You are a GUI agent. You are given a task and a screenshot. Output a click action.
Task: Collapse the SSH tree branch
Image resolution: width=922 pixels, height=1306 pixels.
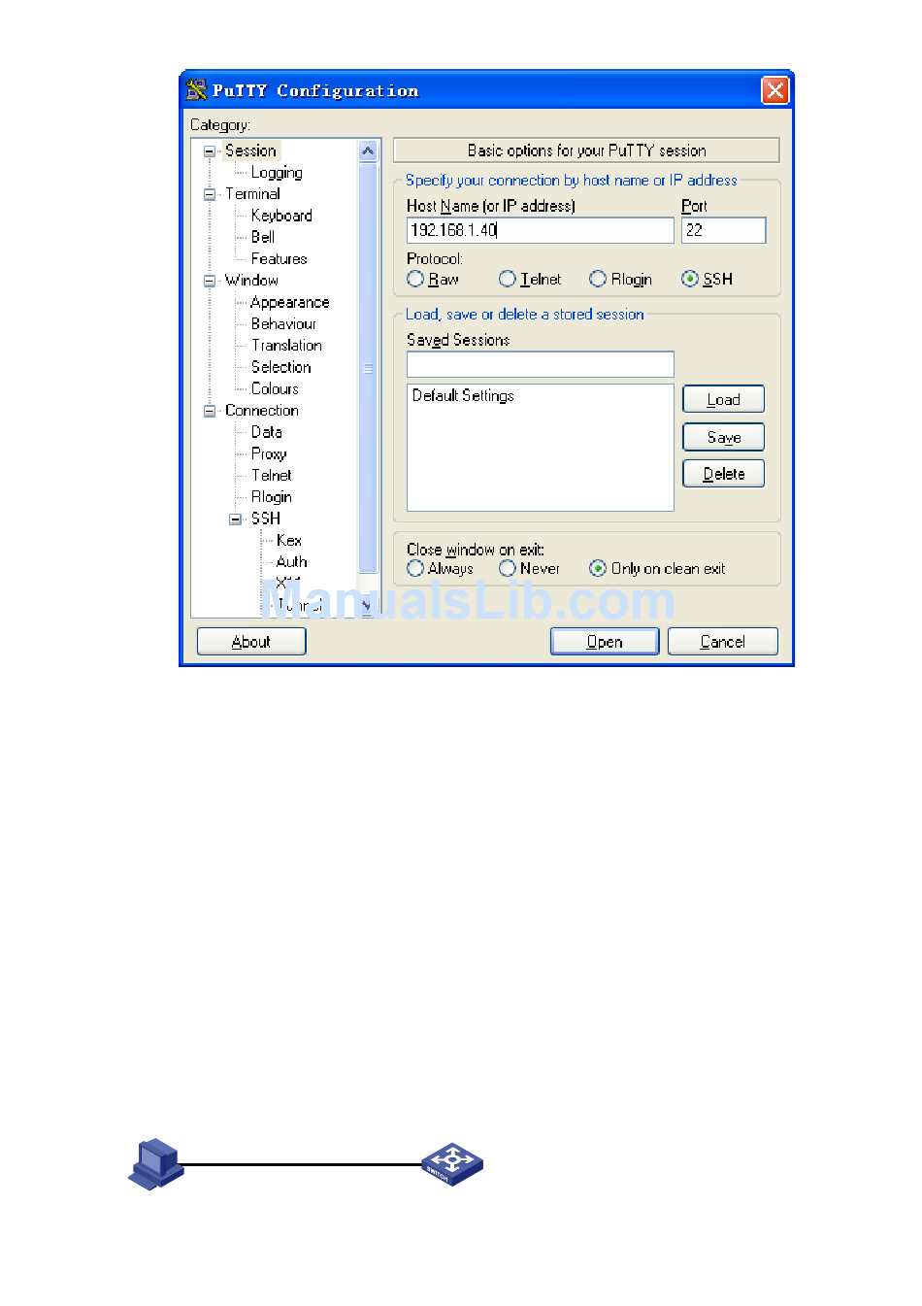tap(235, 519)
